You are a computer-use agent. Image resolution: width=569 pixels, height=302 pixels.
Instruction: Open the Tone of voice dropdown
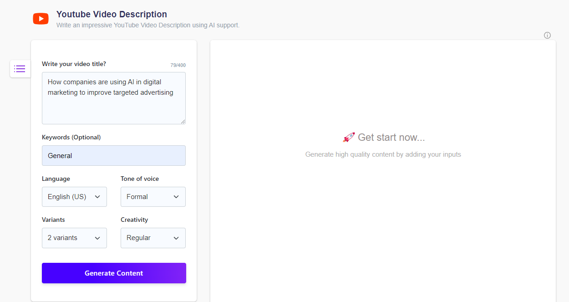[153, 196]
